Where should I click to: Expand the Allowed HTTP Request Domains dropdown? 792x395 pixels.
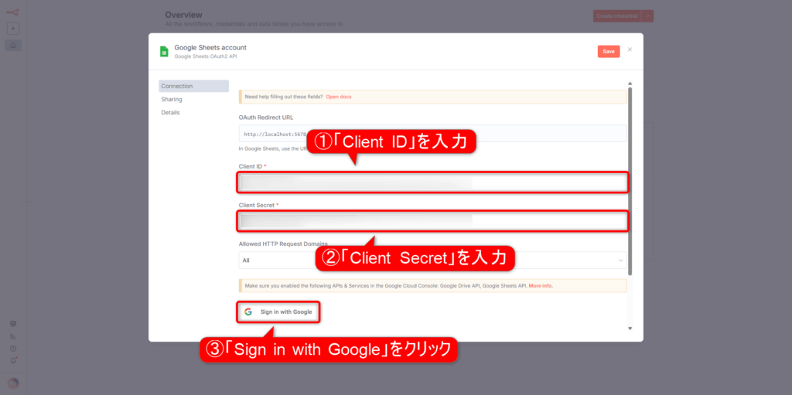coord(432,260)
